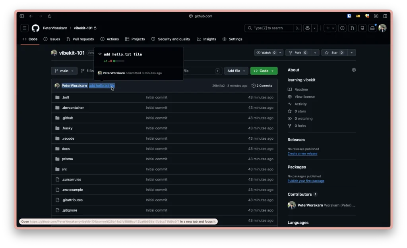The width and height of the screenshot is (407, 248).
Task: Click the Fork button
Action: [298, 53]
